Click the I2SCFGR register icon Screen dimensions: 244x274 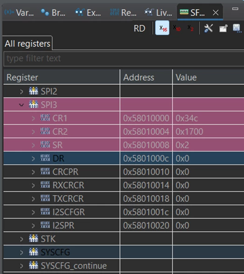(x=45, y=212)
